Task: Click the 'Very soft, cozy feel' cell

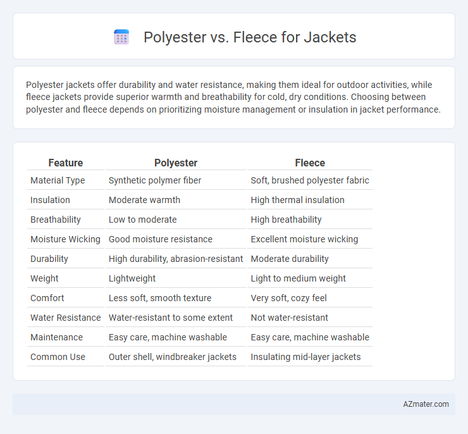Action: (288, 298)
